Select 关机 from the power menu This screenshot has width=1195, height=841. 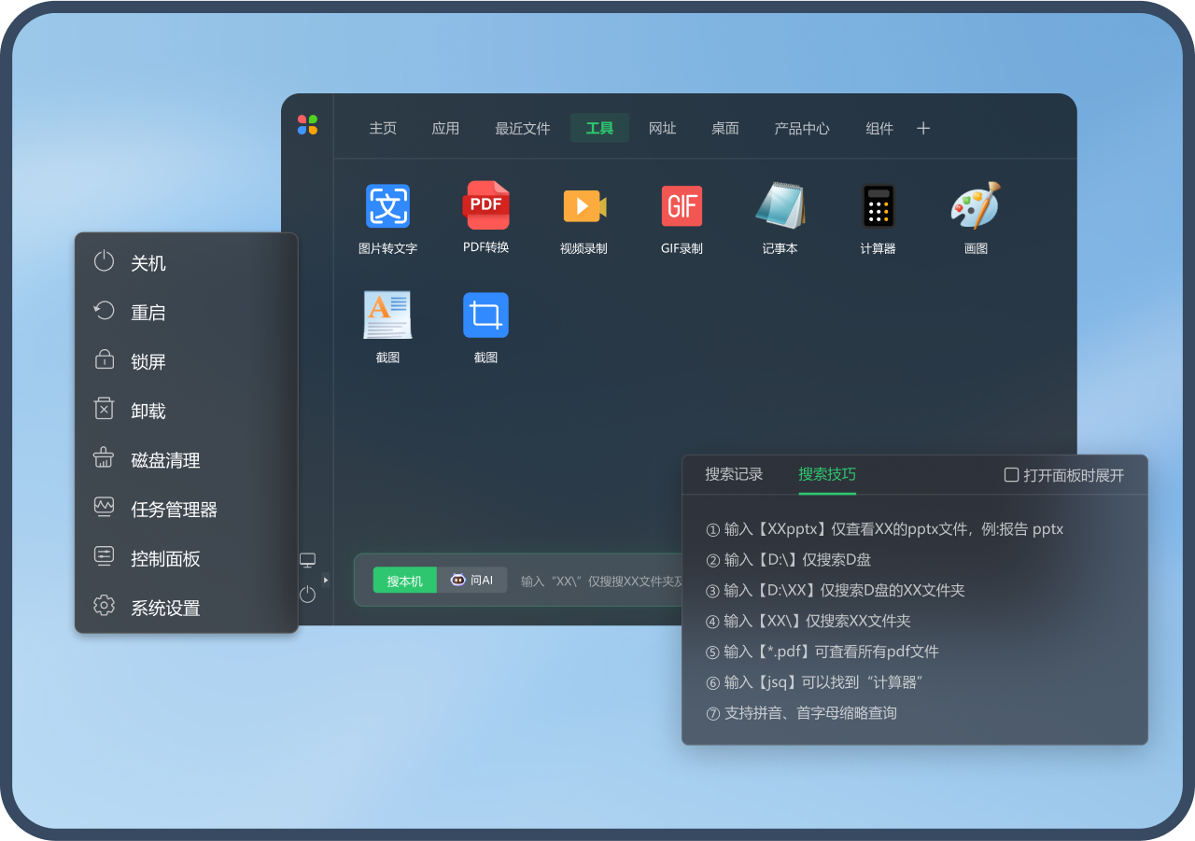pos(148,263)
